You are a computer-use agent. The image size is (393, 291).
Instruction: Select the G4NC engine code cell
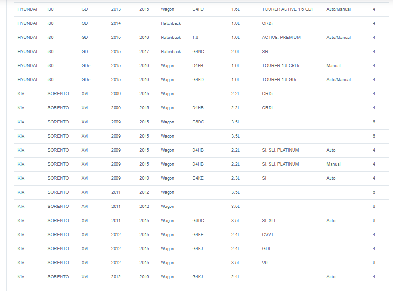click(198, 51)
